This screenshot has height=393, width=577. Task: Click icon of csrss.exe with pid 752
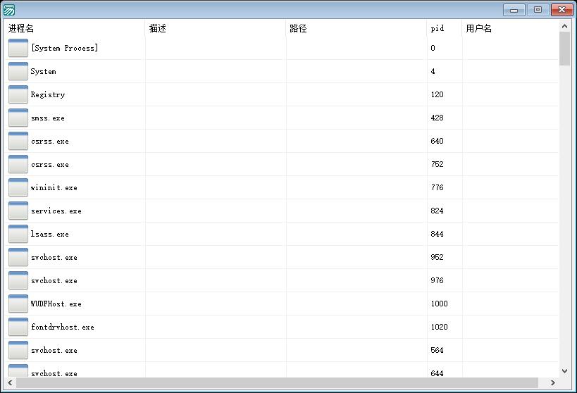click(x=18, y=164)
